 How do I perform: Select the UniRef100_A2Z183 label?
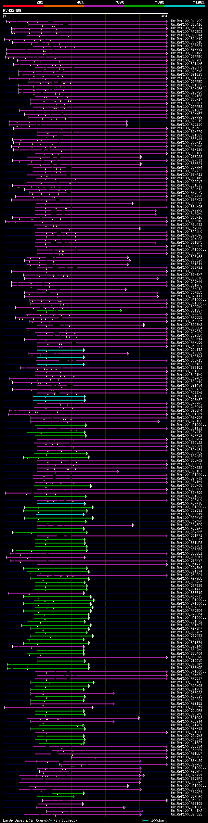click(x=187, y=364)
